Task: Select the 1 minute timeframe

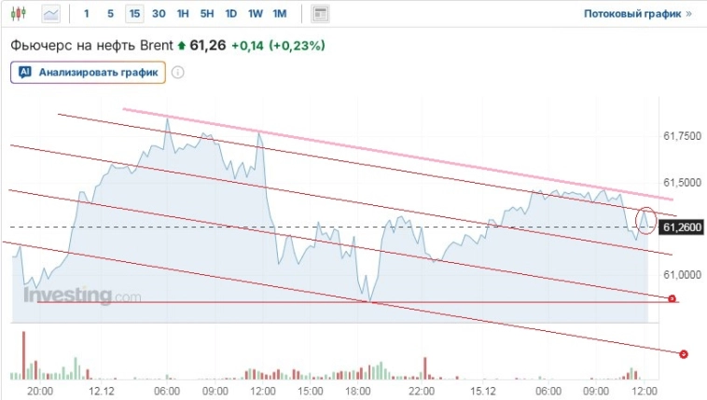Action: [87, 14]
